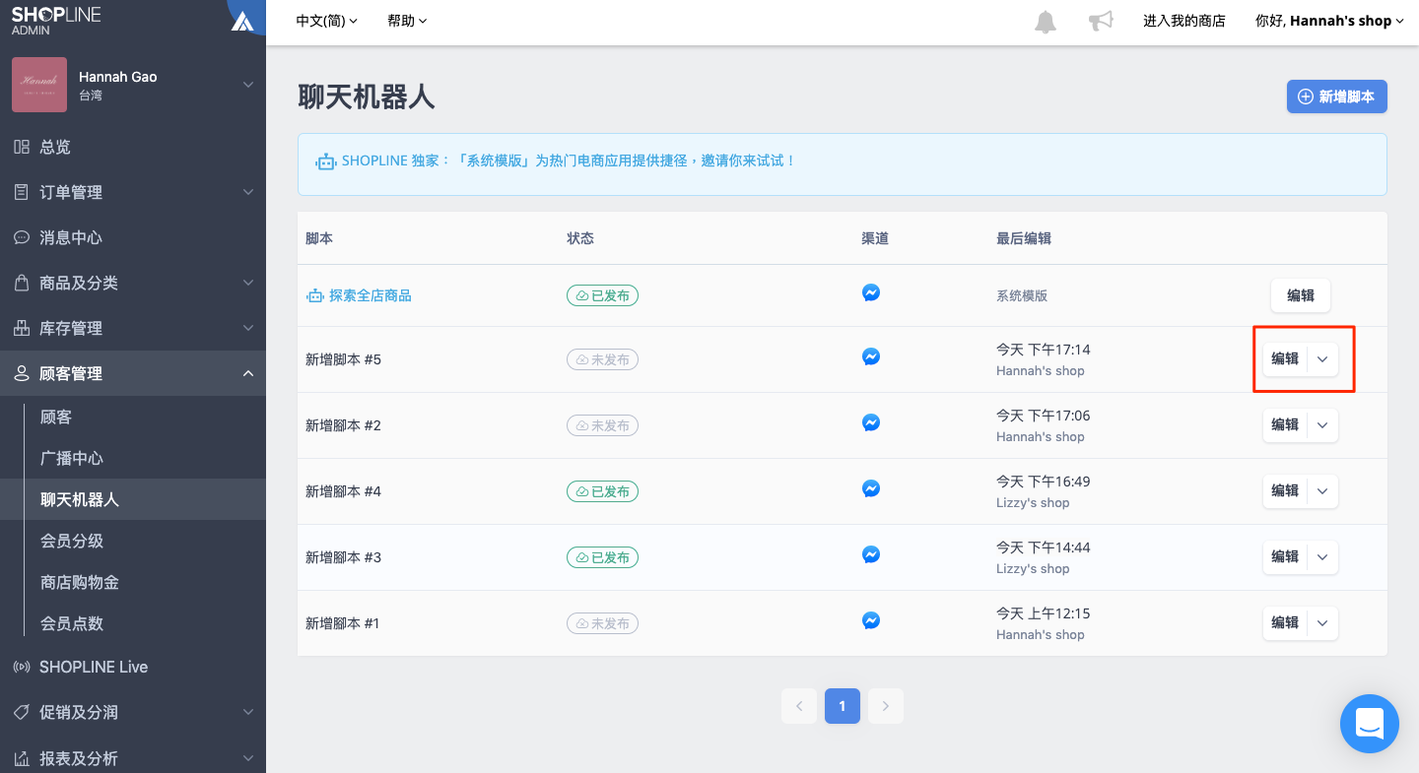Click 编辑 for 新增脚本 #2
This screenshot has height=773, width=1419.
(x=1285, y=425)
